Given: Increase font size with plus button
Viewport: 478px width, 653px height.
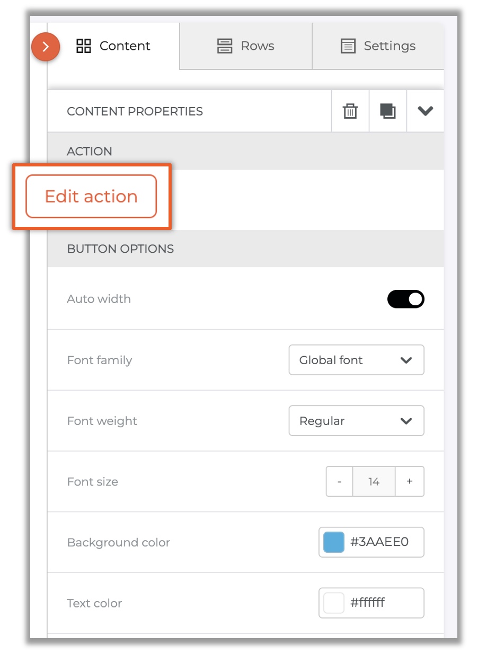Looking at the screenshot, I should (410, 482).
